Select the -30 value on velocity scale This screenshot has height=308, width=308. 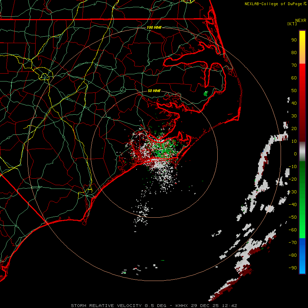coord(293,192)
